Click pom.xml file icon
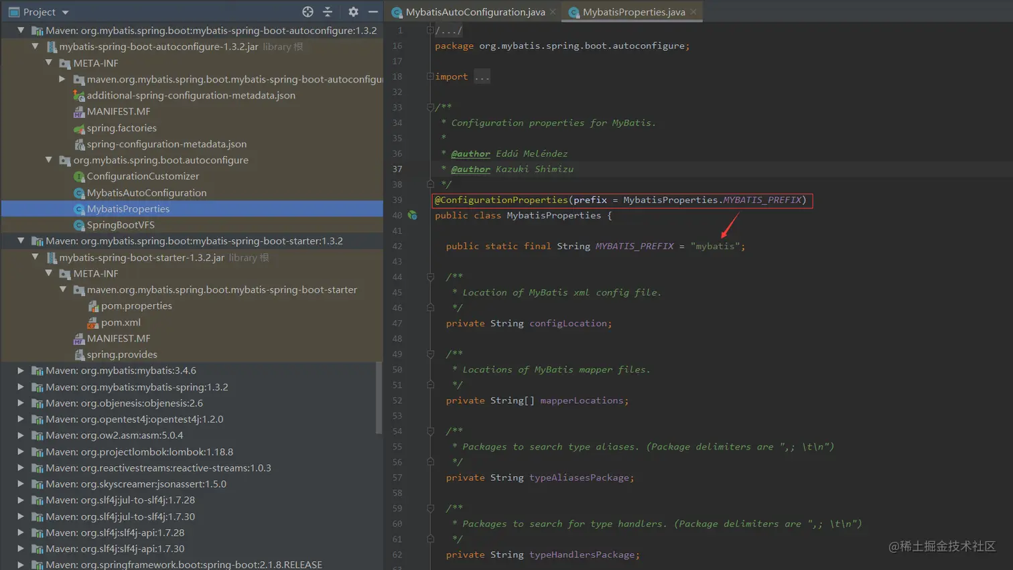The width and height of the screenshot is (1013, 570). pos(93,323)
